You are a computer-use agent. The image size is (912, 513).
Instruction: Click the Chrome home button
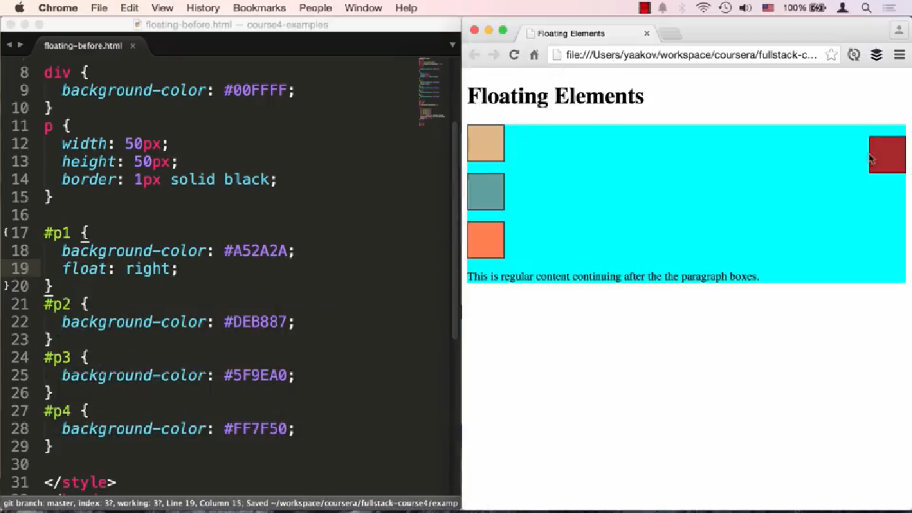click(533, 55)
